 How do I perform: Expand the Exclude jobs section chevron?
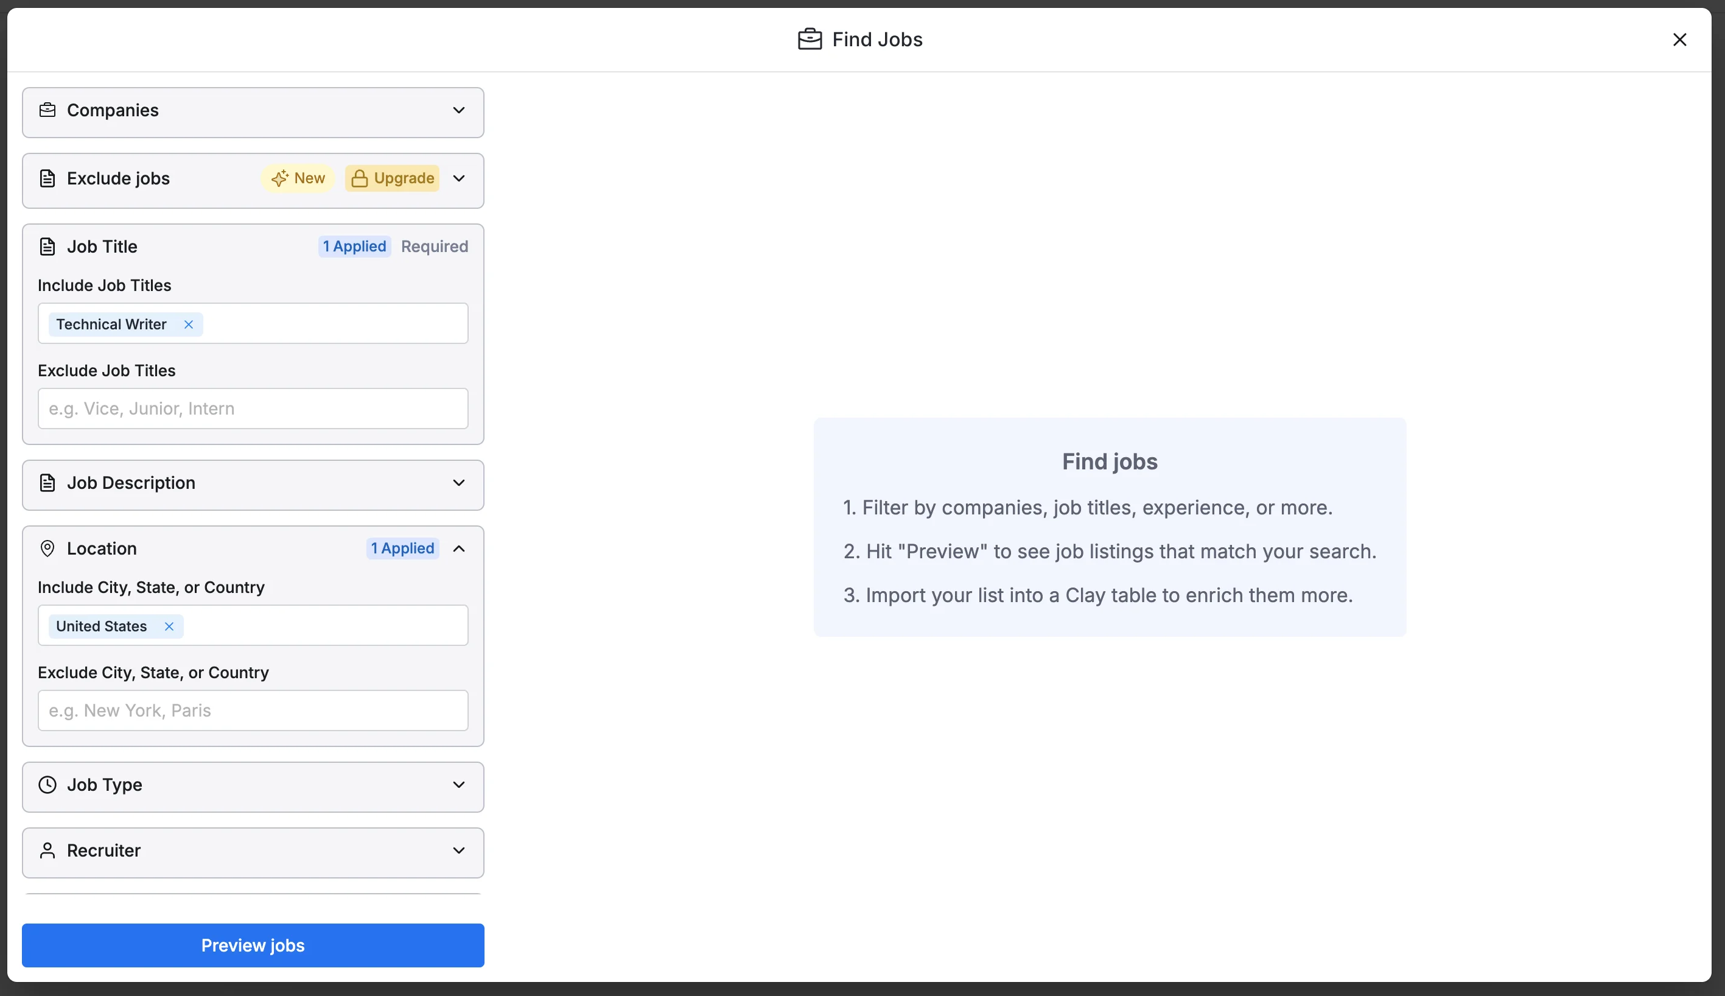click(459, 178)
